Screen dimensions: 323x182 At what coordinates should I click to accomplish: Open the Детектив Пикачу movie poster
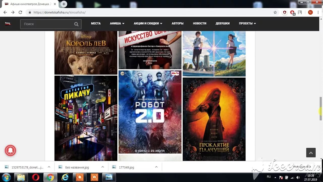coord(86,118)
